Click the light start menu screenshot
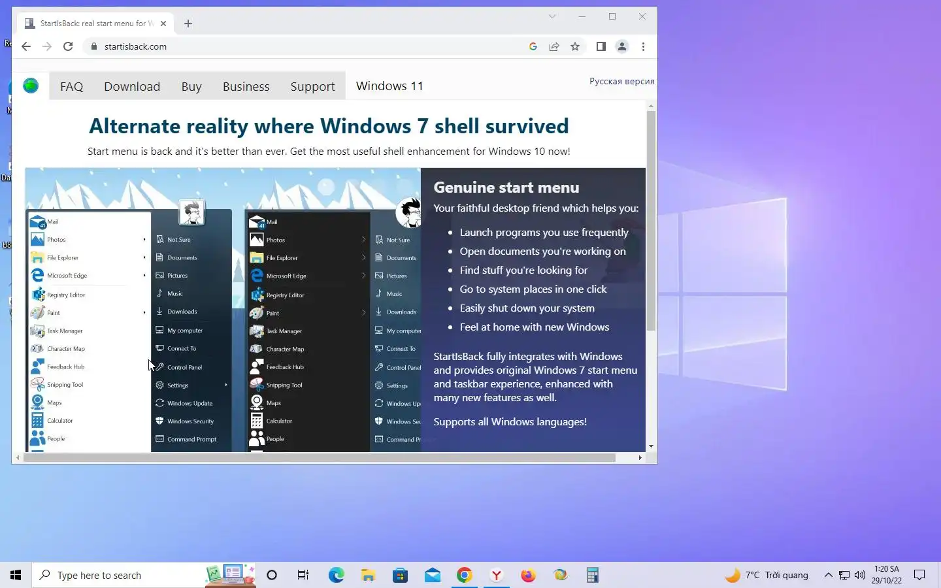 coord(129,330)
